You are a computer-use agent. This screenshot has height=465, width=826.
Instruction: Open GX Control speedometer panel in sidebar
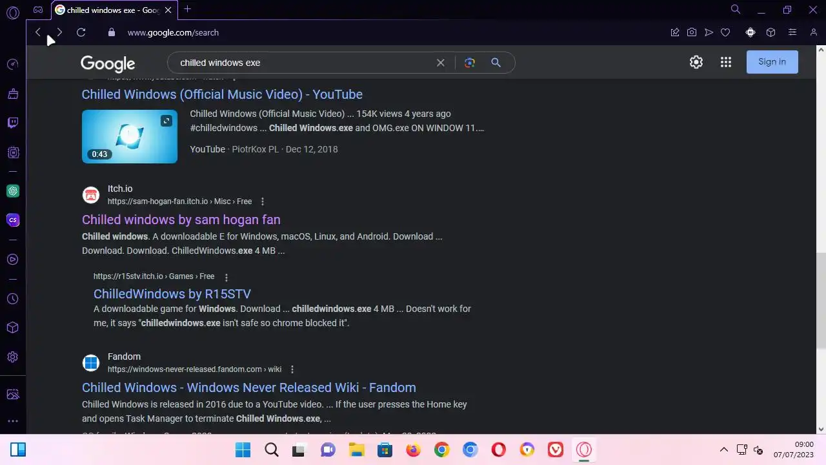[12, 65]
